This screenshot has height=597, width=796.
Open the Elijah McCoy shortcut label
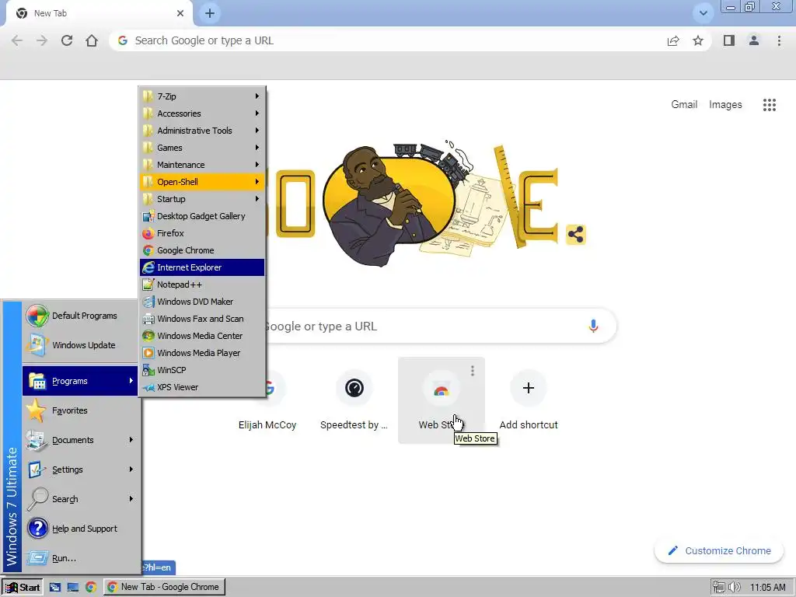point(267,425)
